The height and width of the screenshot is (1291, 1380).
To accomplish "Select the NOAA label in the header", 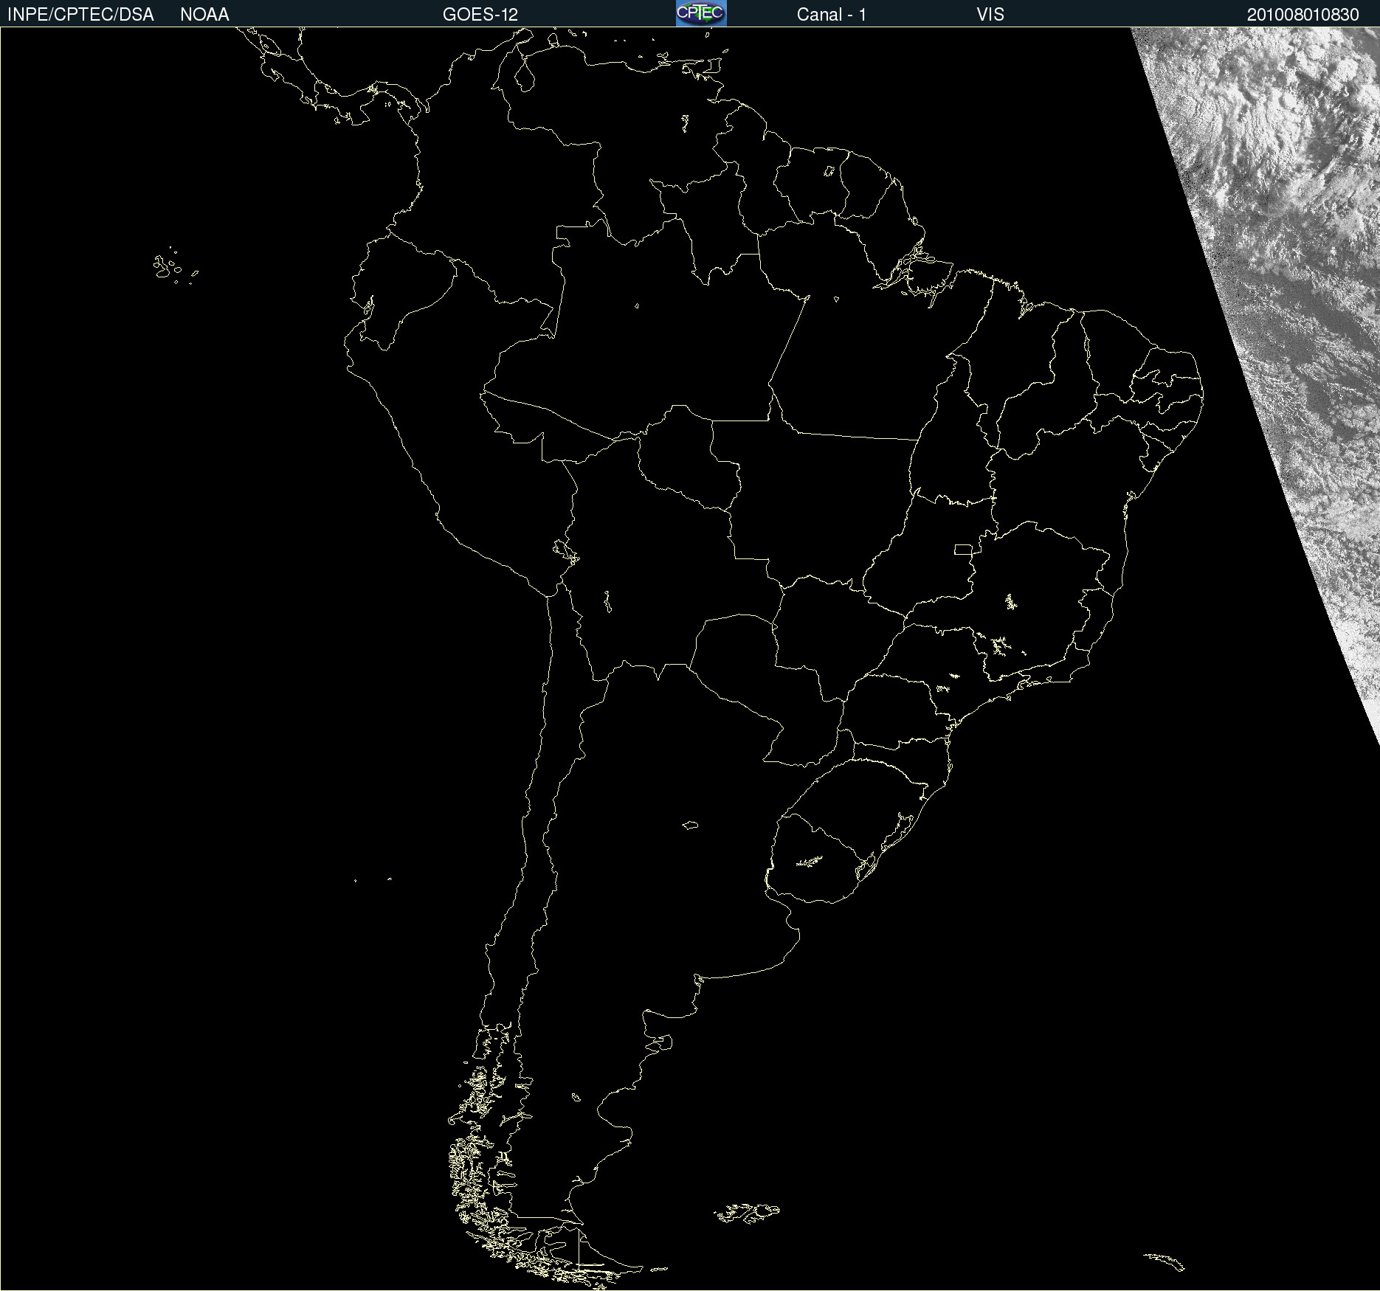I will coord(204,15).
